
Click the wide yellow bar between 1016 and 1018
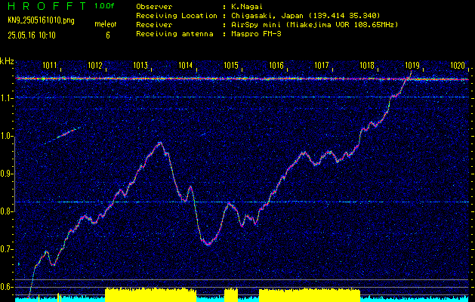pos(310,295)
